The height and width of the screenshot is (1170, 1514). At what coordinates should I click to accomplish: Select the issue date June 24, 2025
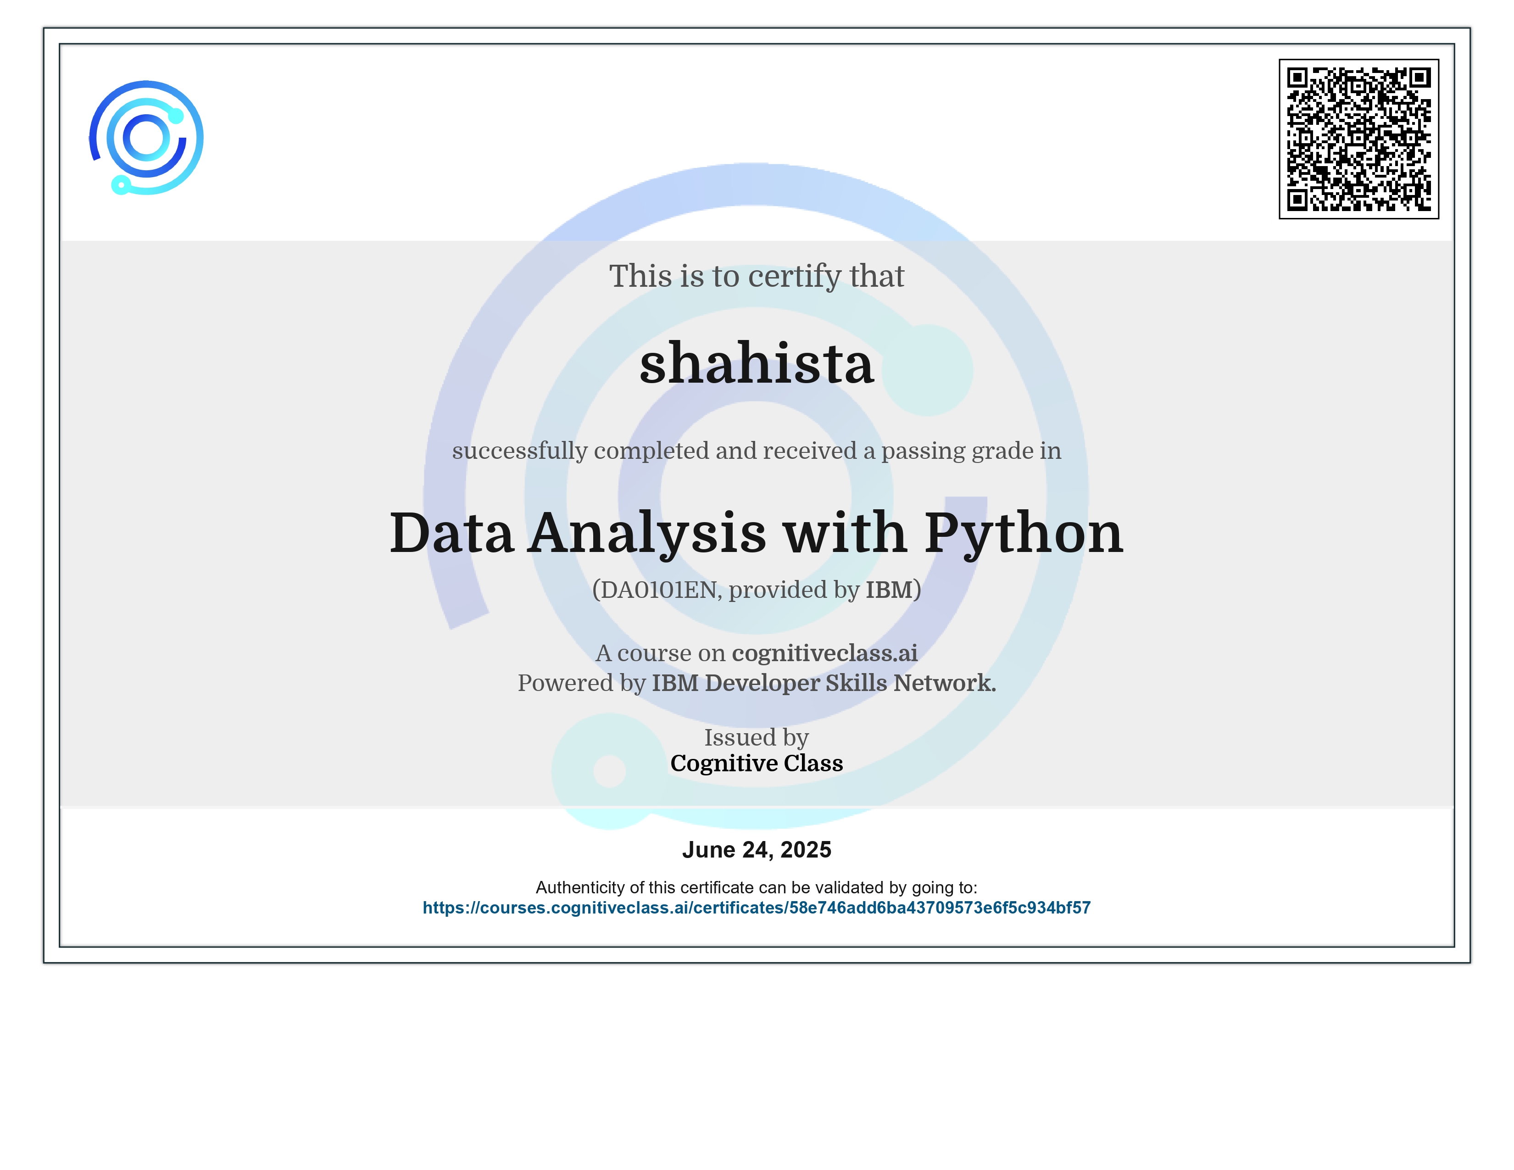coord(757,849)
